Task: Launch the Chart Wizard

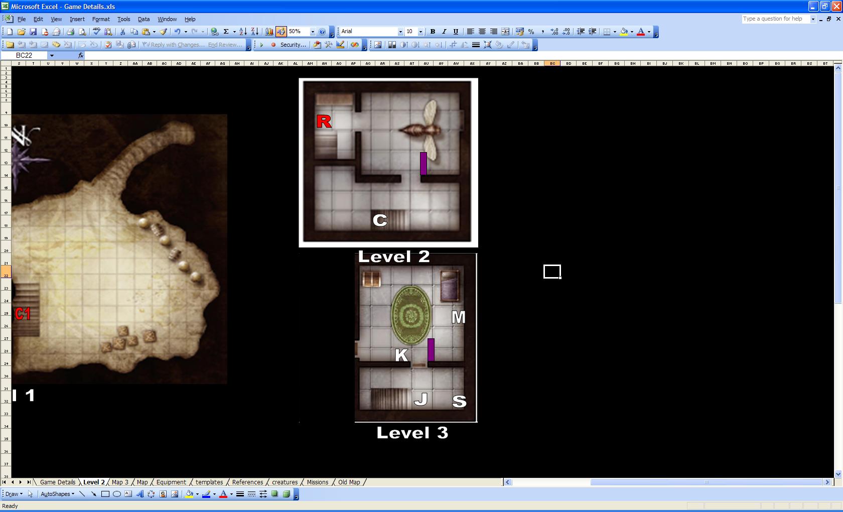Action: point(269,32)
